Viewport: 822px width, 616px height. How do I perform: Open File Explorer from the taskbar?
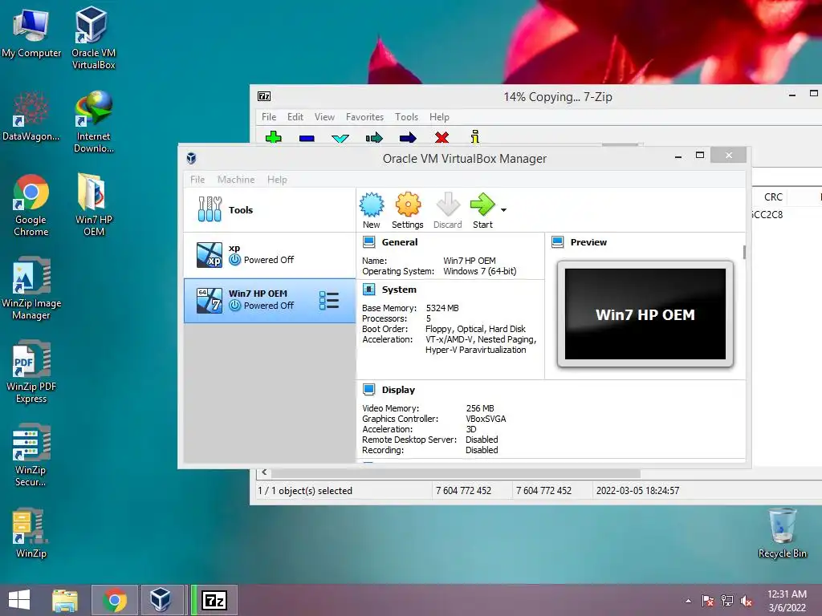point(65,600)
